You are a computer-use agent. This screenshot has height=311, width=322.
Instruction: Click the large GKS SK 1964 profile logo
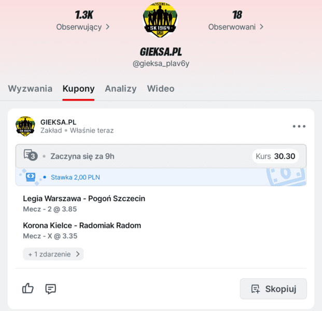(x=160, y=20)
